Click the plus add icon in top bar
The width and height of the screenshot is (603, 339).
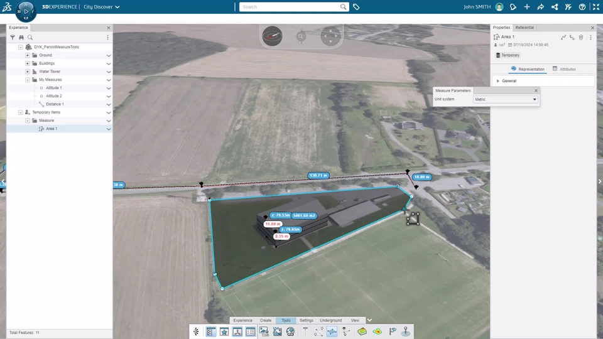pyautogui.click(x=527, y=7)
